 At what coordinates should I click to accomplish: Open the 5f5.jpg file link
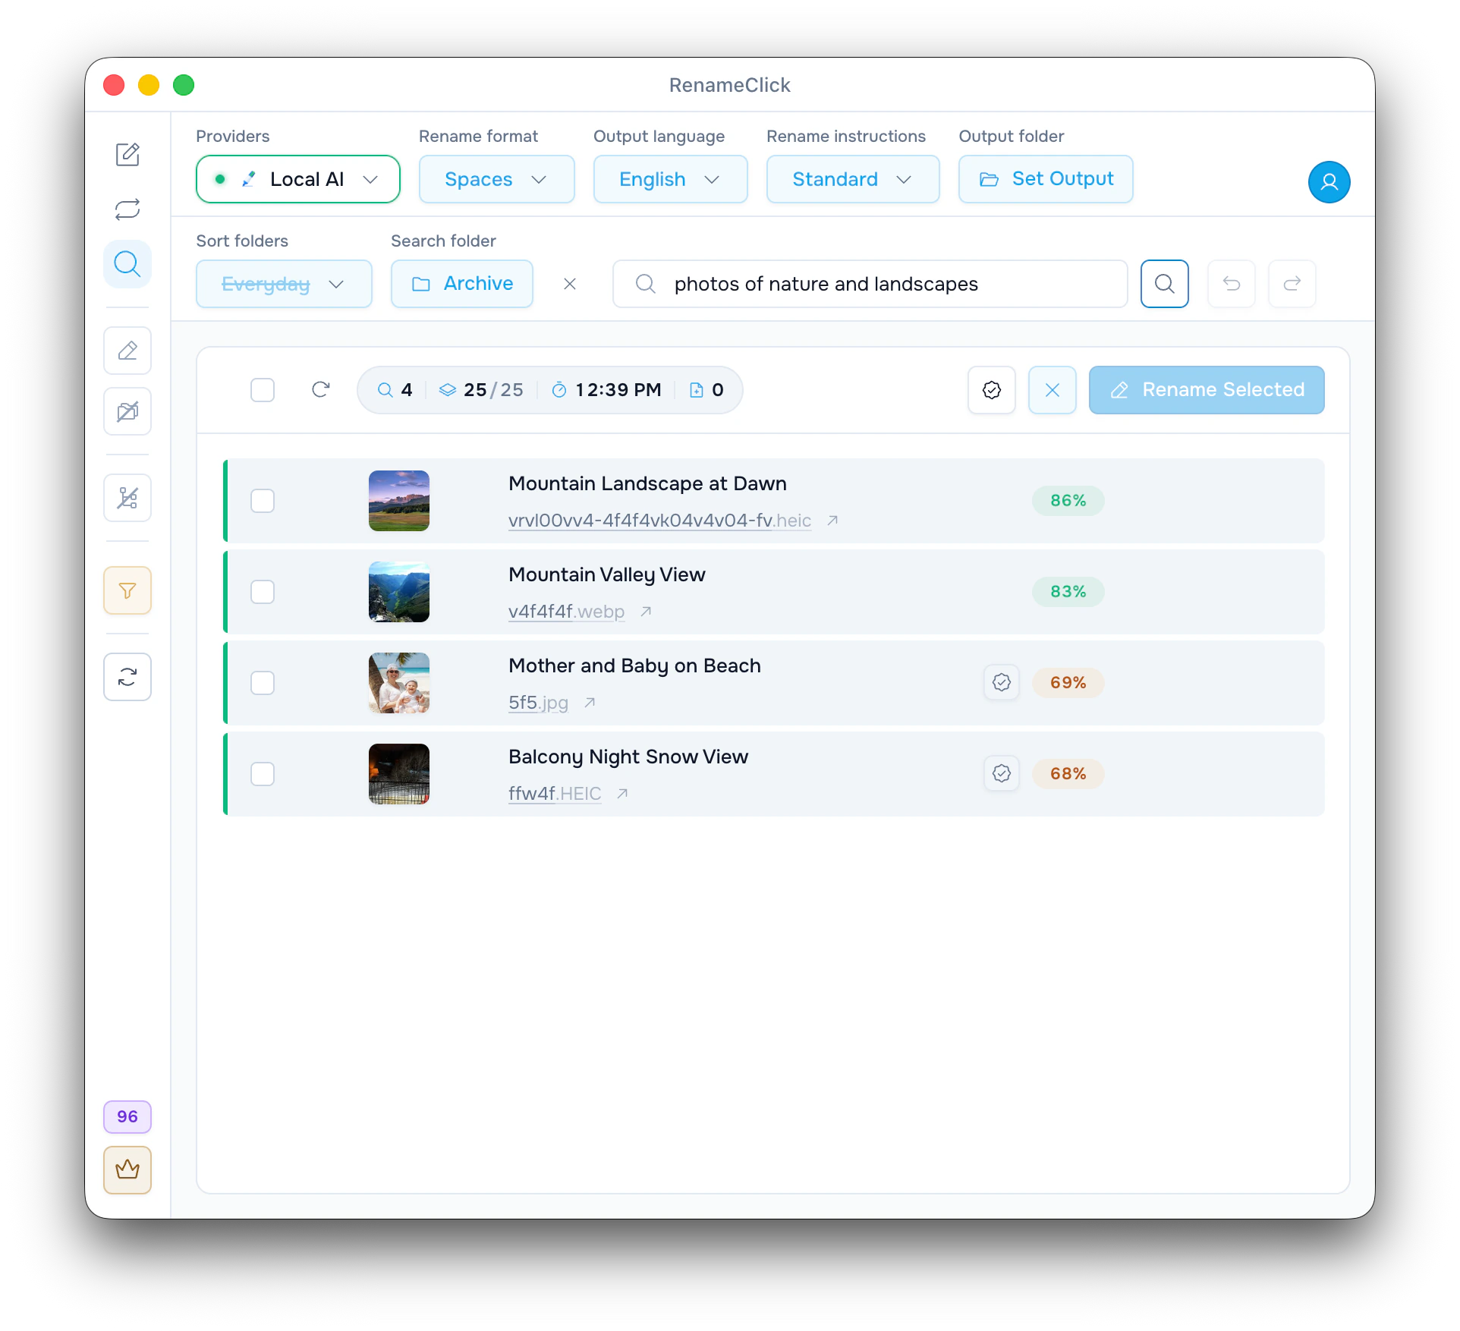click(x=538, y=703)
